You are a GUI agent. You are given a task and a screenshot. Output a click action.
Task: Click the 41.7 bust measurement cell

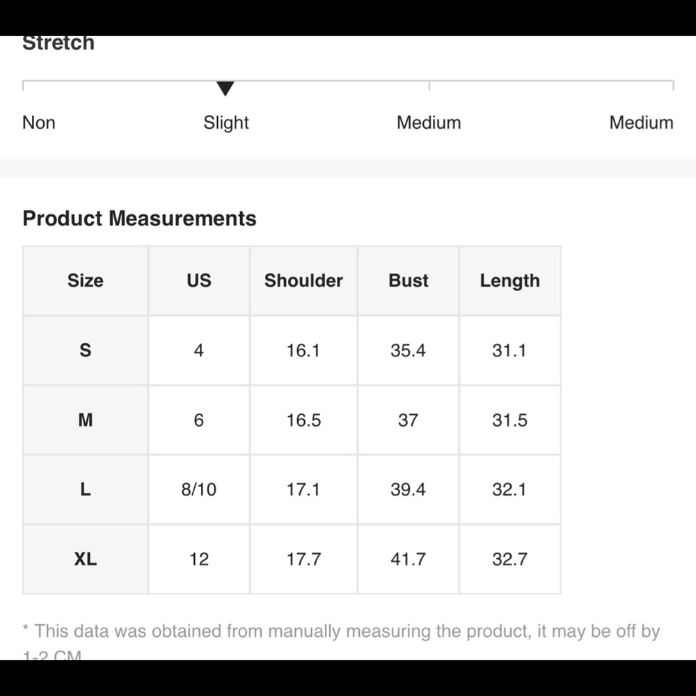click(x=409, y=559)
